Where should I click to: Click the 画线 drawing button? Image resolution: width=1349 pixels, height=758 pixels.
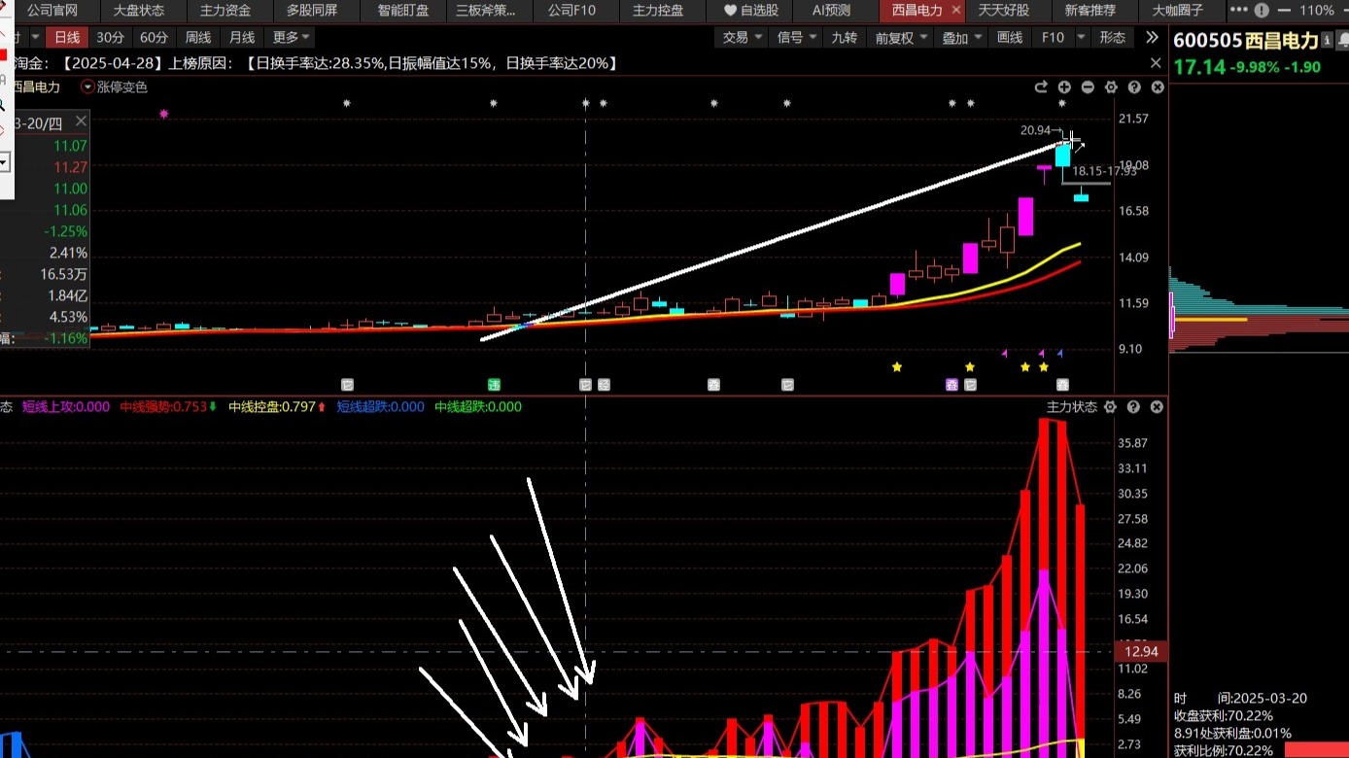(1010, 37)
